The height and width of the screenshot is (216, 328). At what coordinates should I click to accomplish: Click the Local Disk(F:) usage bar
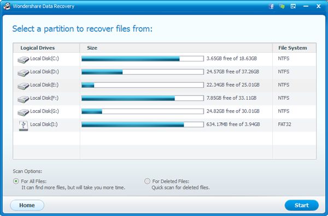click(x=143, y=98)
